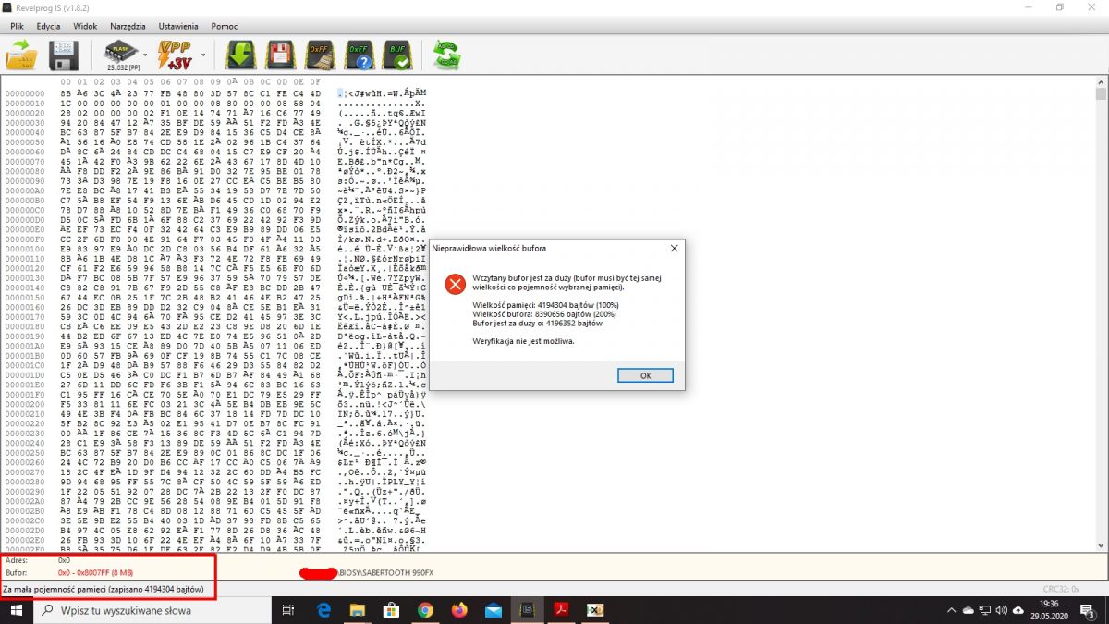The width and height of the screenshot is (1109, 624).
Task: Click the volume speaker tray icon
Action: point(1000,610)
